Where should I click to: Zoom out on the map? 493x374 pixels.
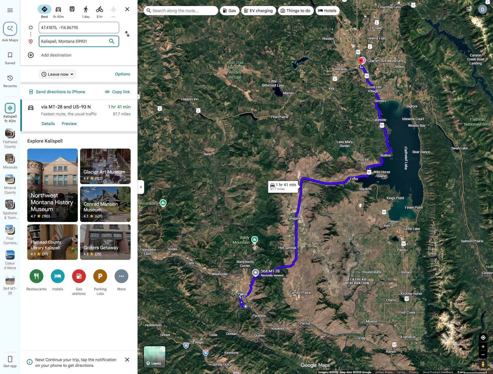pyautogui.click(x=483, y=354)
